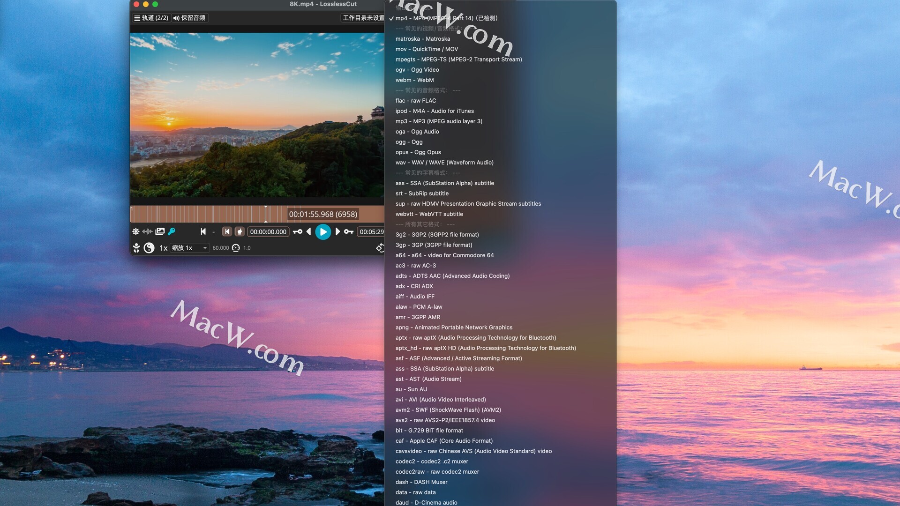
Task: Click the yin-yang invert segments icon
Action: coord(149,248)
